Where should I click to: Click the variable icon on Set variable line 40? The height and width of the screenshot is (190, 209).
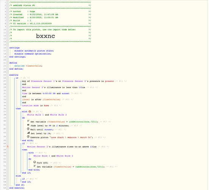pos(28,121)
